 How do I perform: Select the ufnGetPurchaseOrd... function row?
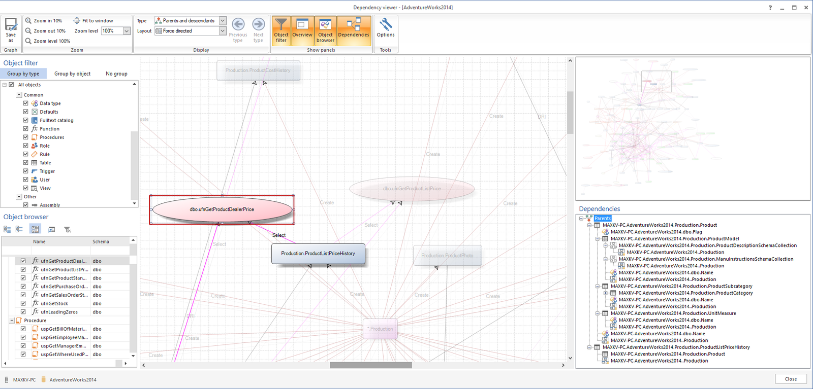[x=66, y=287]
